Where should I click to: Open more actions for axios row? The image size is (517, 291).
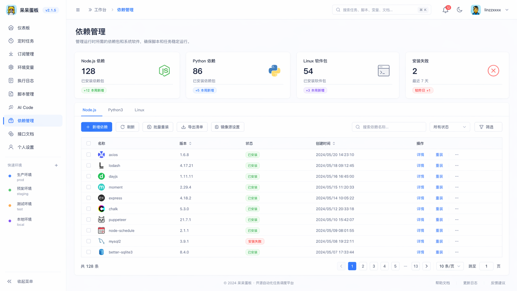[457, 155]
